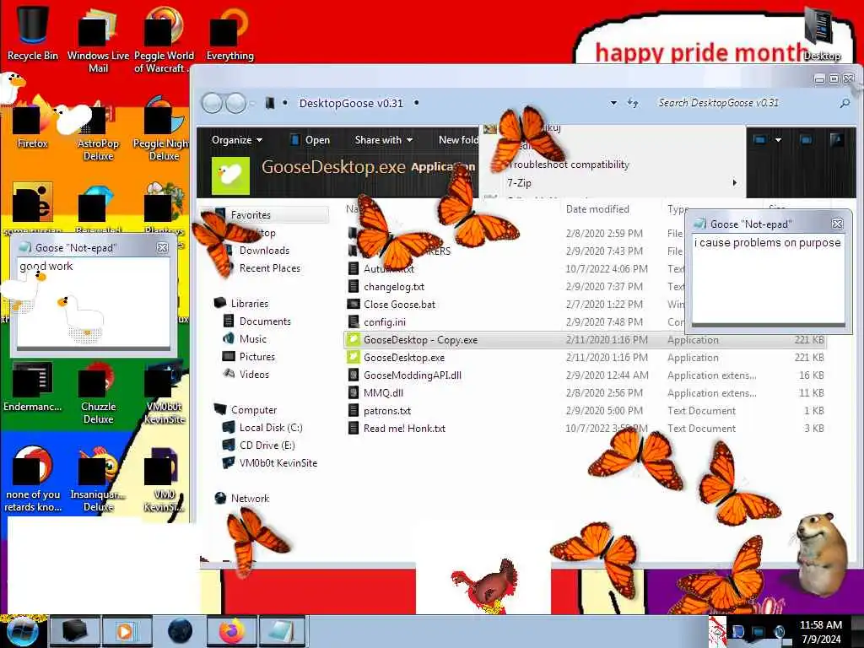
Task: Select Computer in the navigation pane
Action: click(253, 409)
